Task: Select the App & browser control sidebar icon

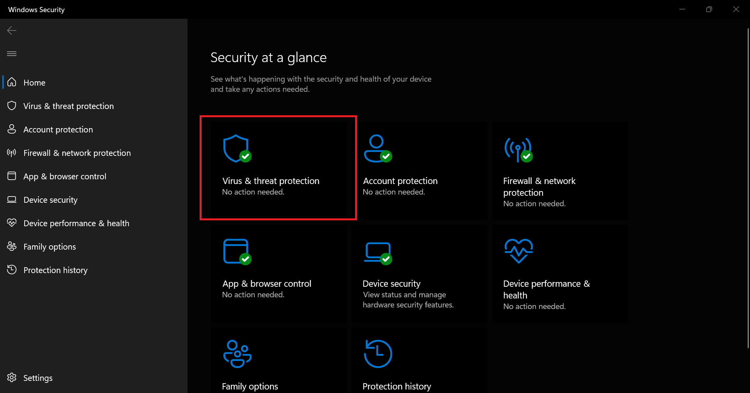Action: click(11, 176)
